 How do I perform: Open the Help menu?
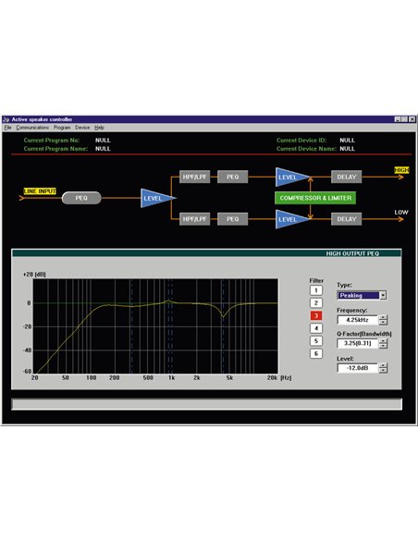pyautogui.click(x=99, y=128)
